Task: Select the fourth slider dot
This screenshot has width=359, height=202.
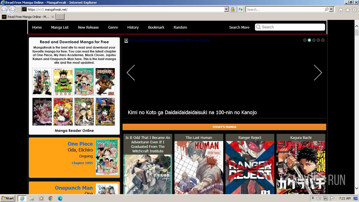Action: (318, 40)
